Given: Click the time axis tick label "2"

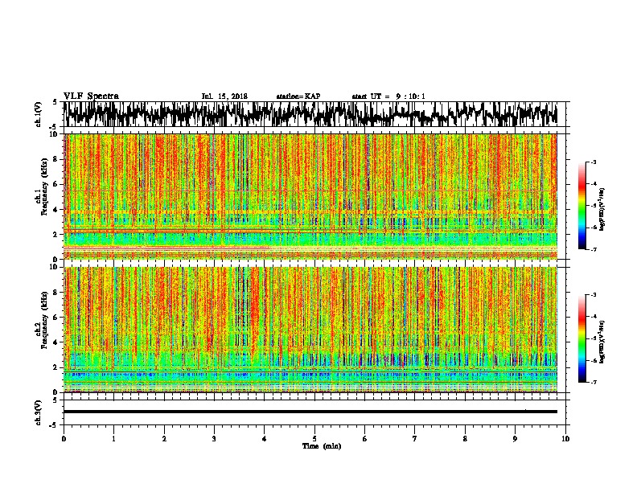Looking at the screenshot, I should 164,439.
